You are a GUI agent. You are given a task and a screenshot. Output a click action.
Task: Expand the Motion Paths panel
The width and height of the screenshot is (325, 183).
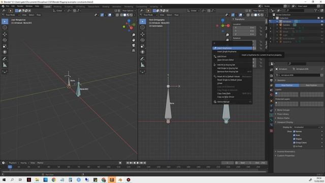283,118
